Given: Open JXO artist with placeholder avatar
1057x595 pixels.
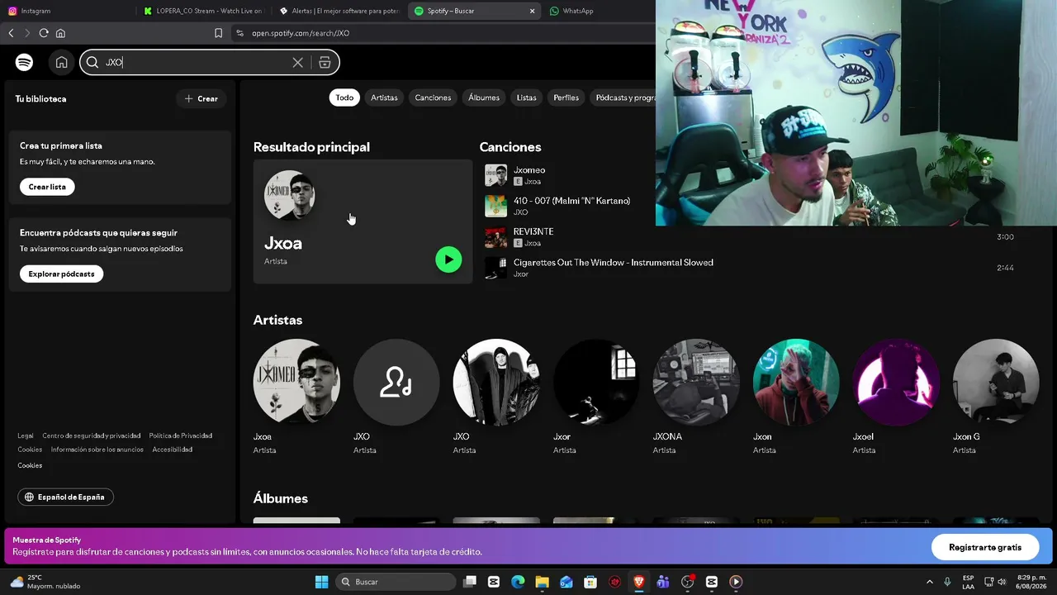Looking at the screenshot, I should tap(396, 382).
